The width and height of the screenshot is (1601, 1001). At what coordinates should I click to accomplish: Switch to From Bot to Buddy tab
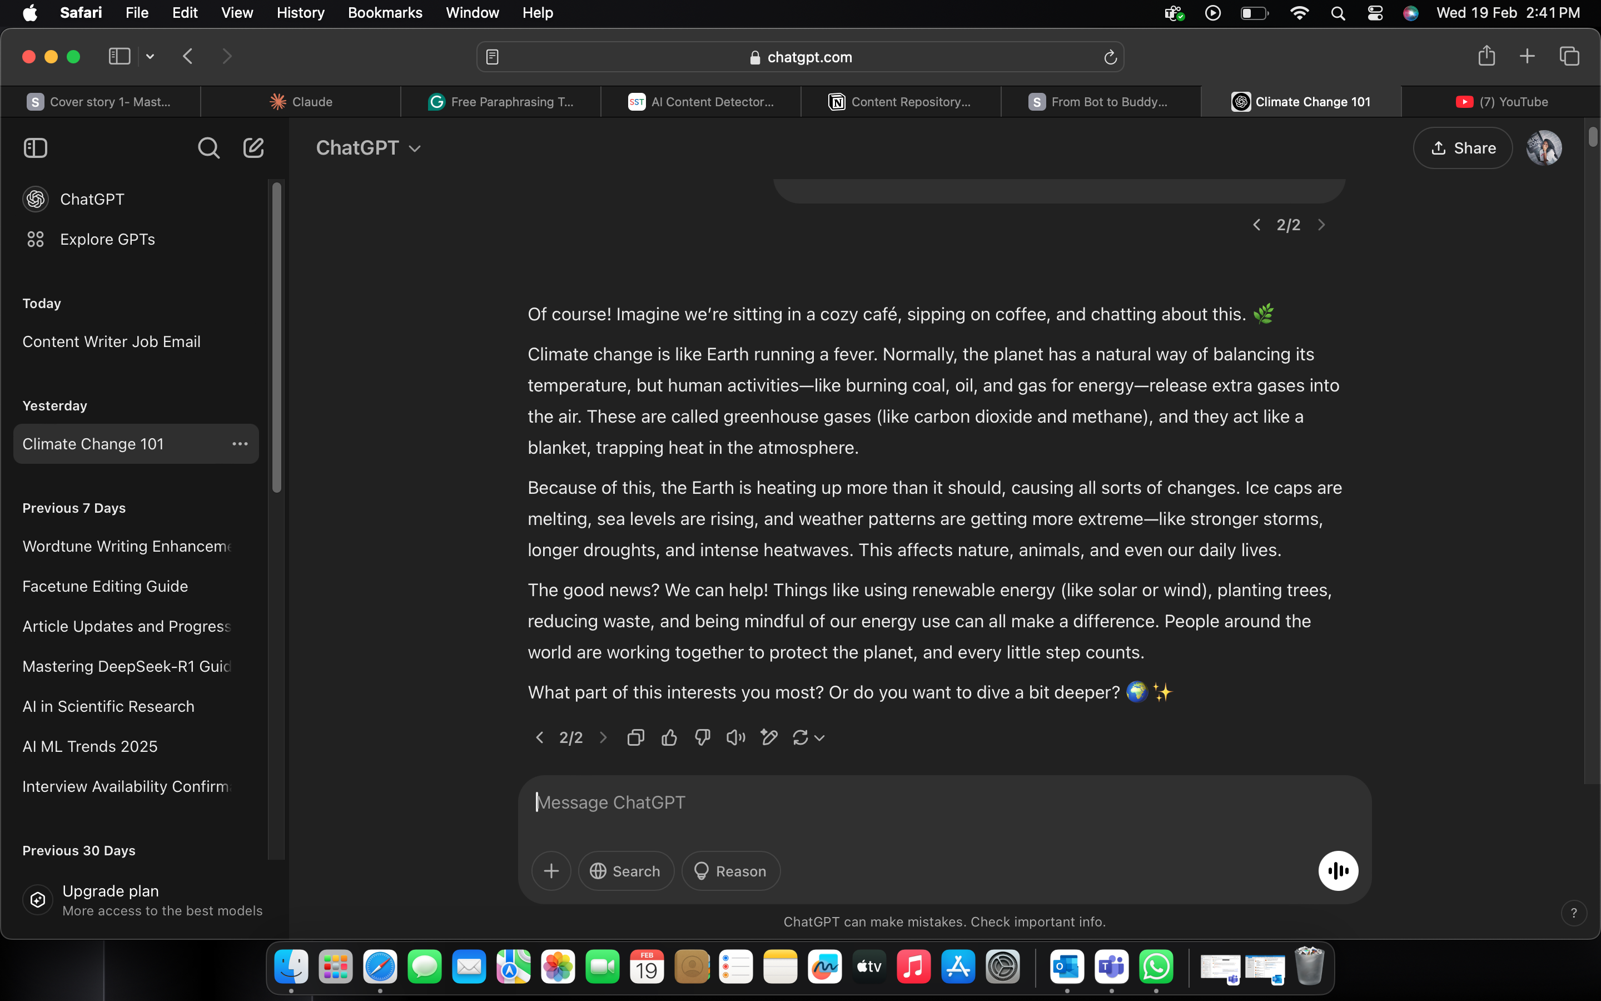(x=1101, y=101)
